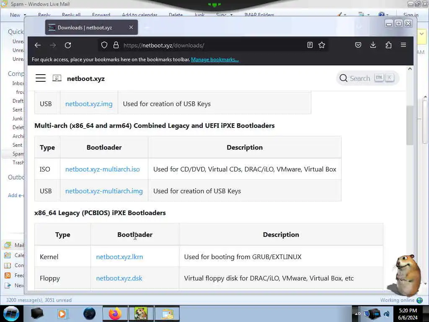Open the Feeds shortcut in Live Mail sidebar

coord(14,275)
